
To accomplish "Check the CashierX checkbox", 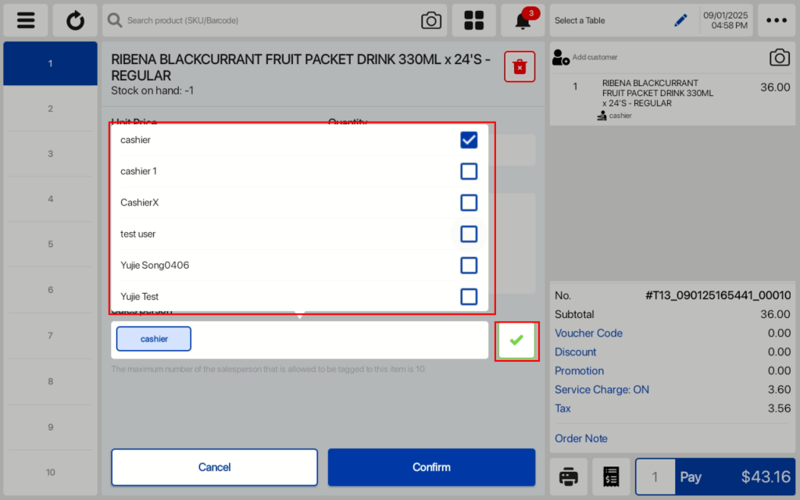I will (x=469, y=202).
